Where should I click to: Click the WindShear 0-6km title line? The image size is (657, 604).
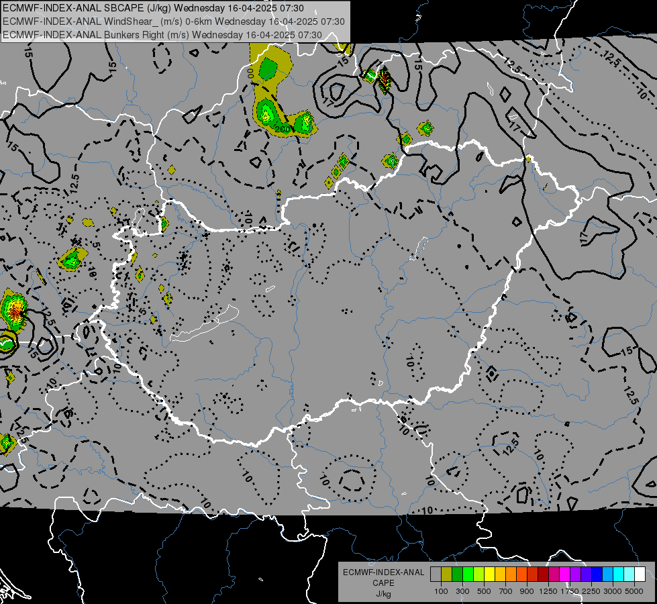tap(173, 21)
